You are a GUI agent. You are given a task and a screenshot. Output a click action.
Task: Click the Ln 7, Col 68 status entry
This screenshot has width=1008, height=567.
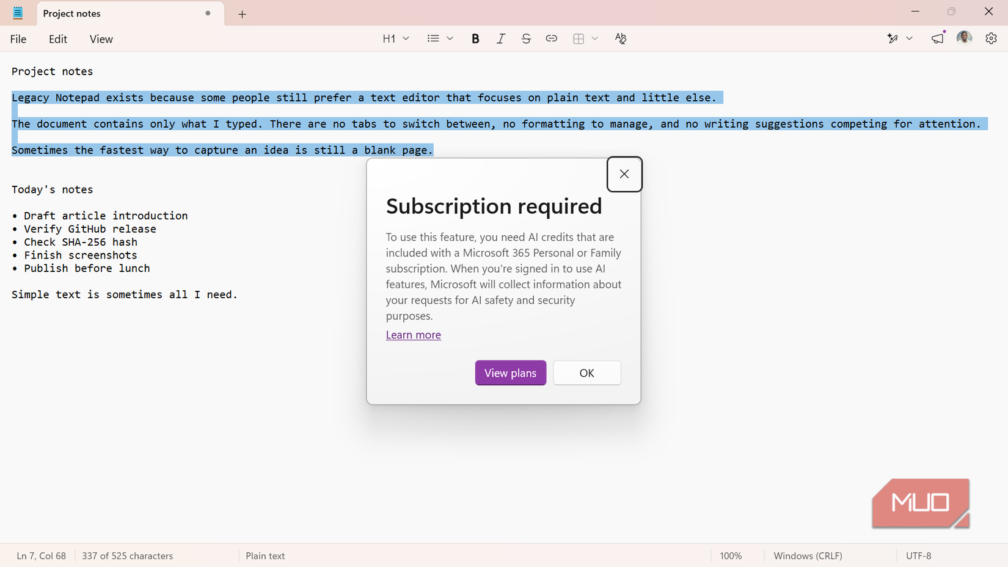click(41, 556)
